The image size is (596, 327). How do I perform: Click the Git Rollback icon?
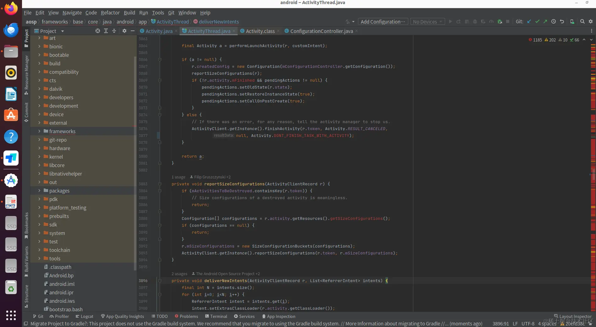pyautogui.click(x=562, y=22)
